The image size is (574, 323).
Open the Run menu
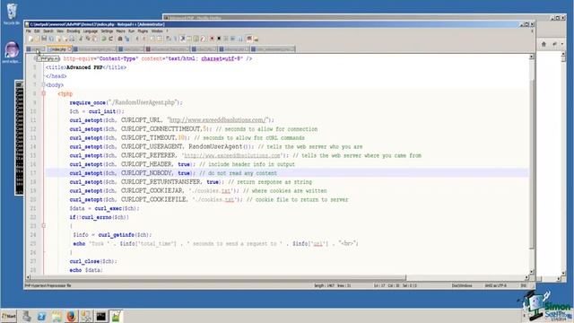[x=132, y=31]
